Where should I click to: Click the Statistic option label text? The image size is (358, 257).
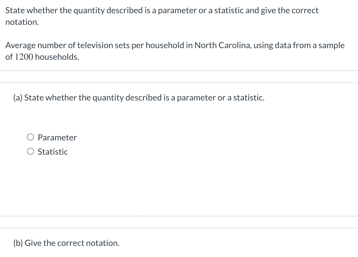53,152
